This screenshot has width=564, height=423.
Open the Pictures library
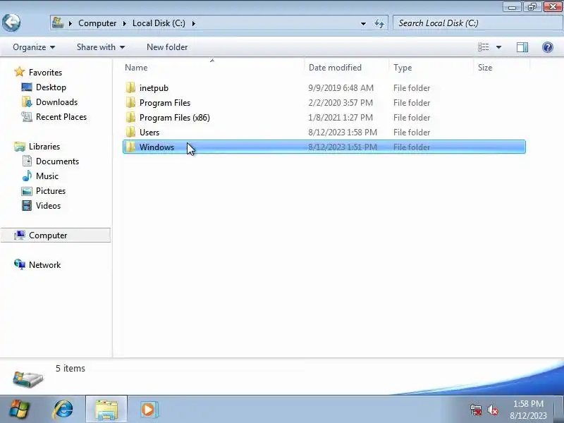click(50, 190)
